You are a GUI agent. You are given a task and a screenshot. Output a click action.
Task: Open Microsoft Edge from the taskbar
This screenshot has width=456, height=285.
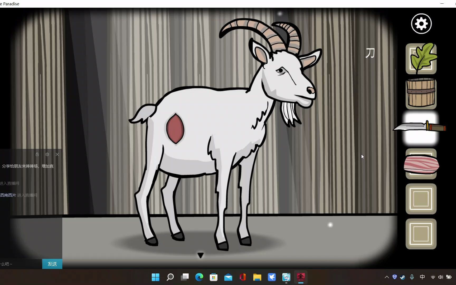pos(199,277)
